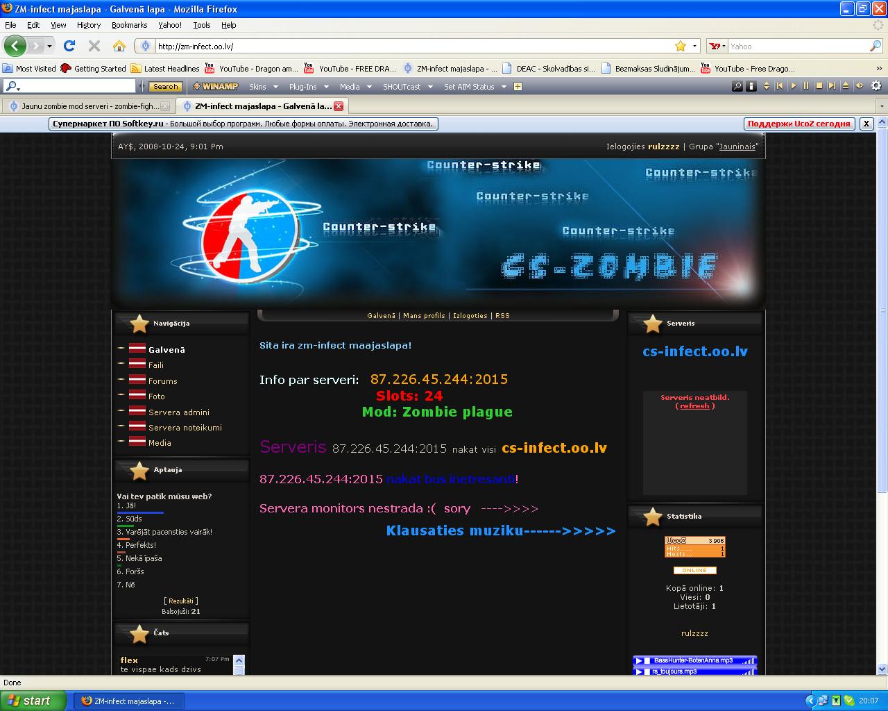Click the stop loading X icon

(x=94, y=46)
